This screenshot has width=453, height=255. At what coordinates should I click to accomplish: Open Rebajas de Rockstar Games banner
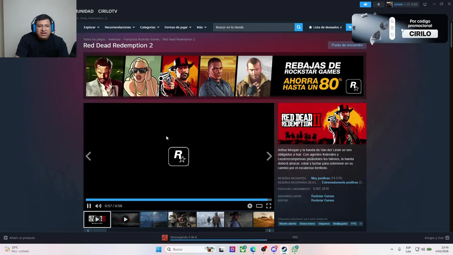pos(224,76)
